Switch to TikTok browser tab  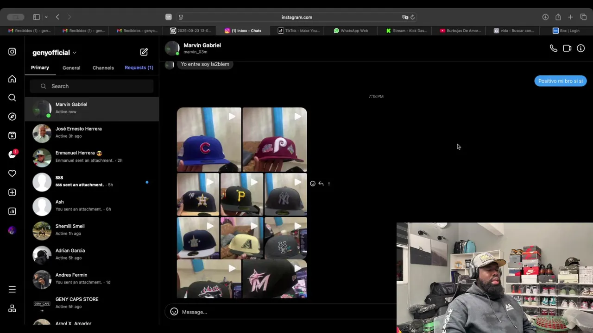tap(298, 31)
